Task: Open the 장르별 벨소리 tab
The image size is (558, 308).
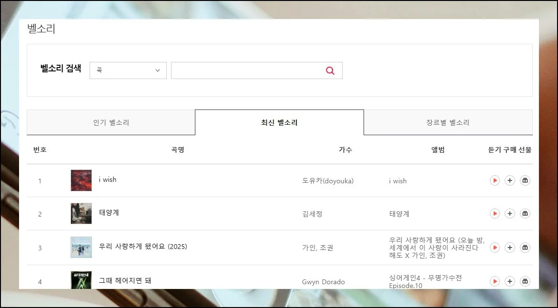Action: [x=447, y=123]
